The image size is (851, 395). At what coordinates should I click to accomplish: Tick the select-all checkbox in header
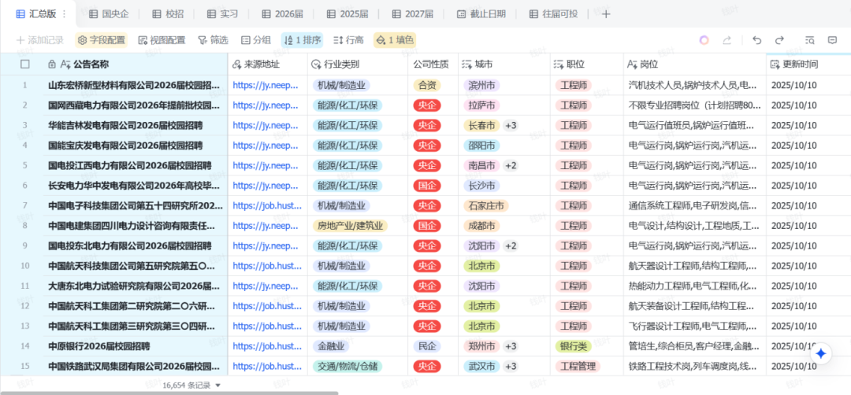(25, 65)
